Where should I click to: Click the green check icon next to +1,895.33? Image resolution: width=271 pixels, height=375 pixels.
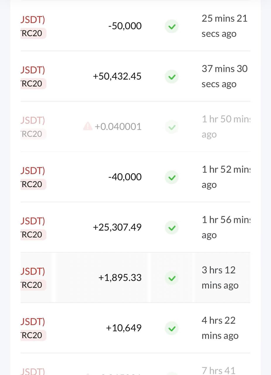[x=172, y=278]
